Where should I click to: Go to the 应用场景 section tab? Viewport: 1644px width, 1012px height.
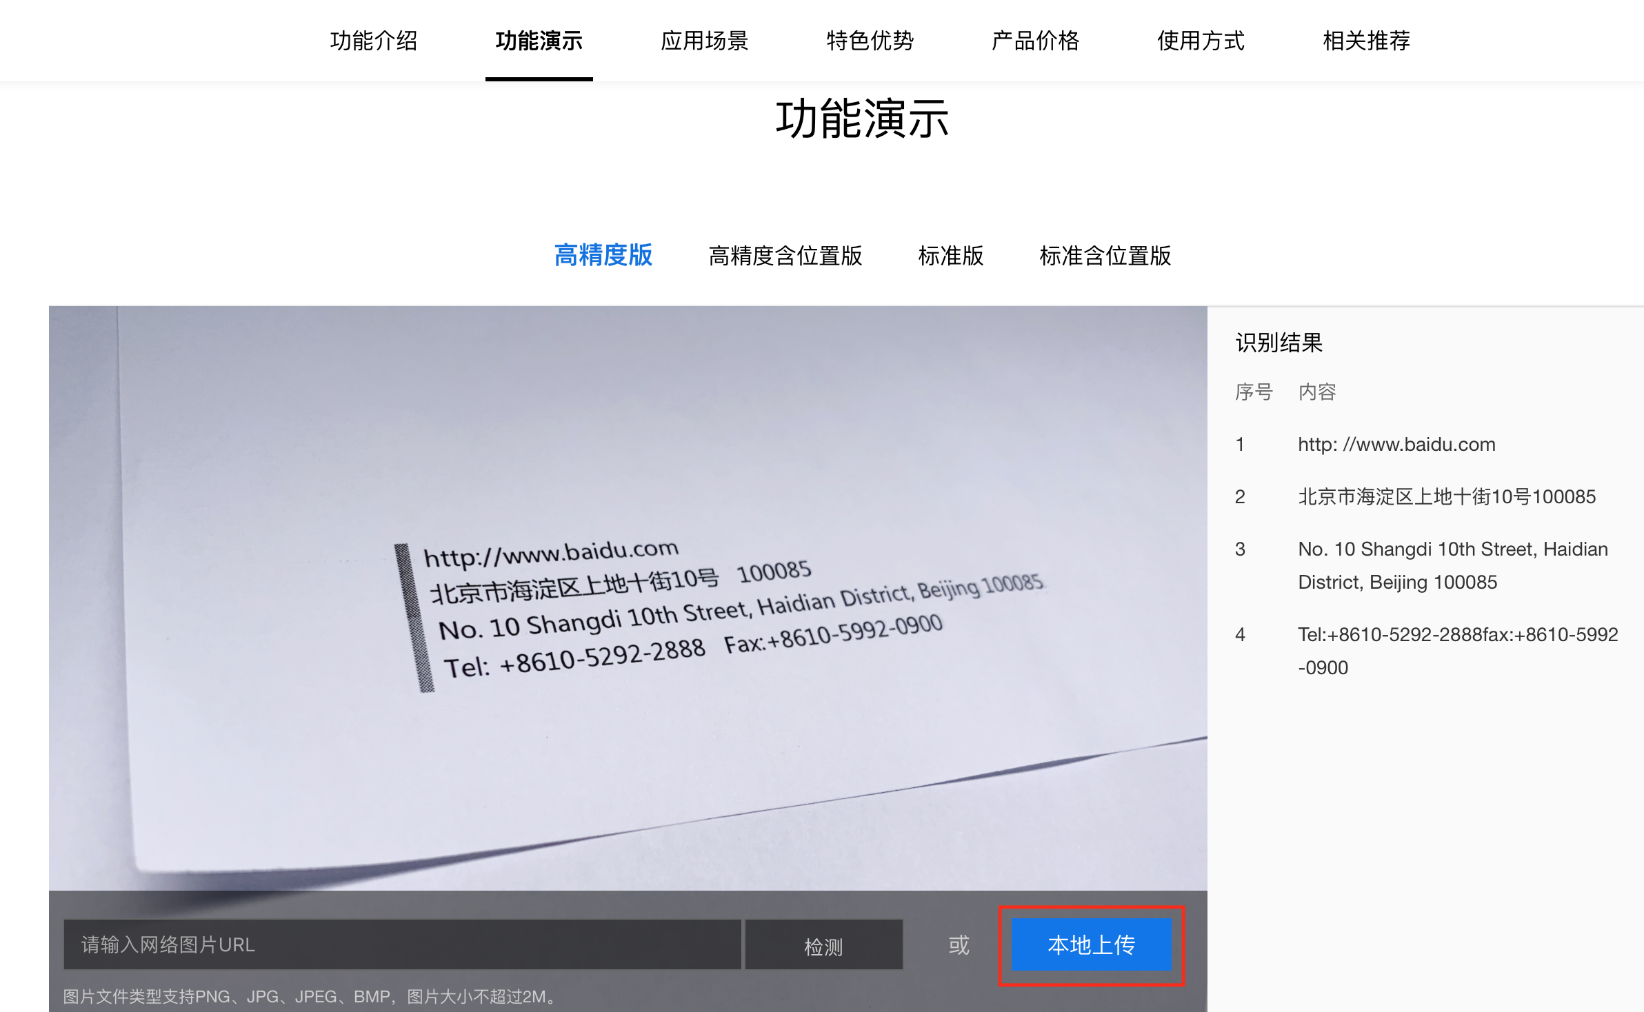click(x=705, y=41)
